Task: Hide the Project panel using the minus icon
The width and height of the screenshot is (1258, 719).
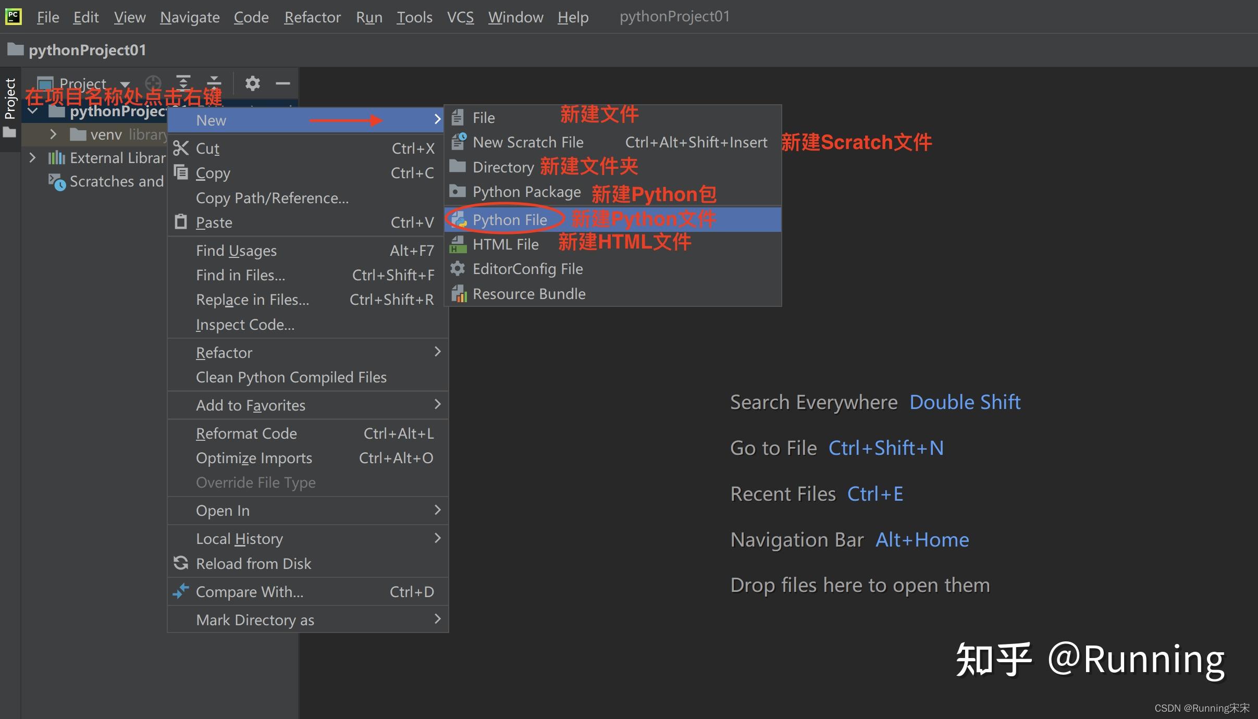Action: (283, 83)
